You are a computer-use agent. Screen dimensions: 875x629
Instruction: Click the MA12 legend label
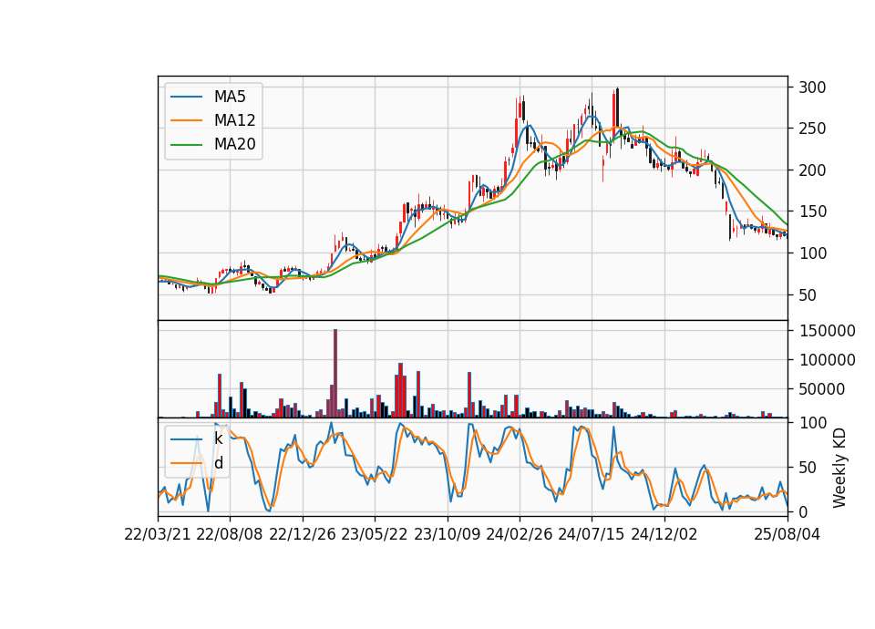coord(234,120)
